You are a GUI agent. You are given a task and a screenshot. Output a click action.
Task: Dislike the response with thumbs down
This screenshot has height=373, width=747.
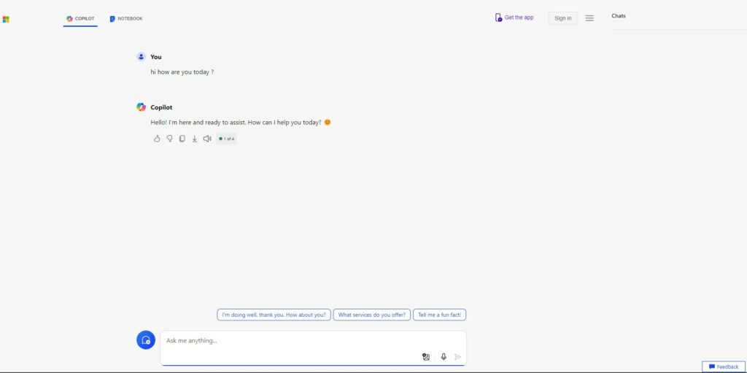(169, 139)
